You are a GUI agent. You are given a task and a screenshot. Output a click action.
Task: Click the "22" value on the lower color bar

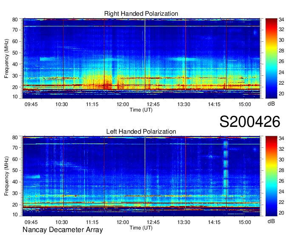point(281,202)
